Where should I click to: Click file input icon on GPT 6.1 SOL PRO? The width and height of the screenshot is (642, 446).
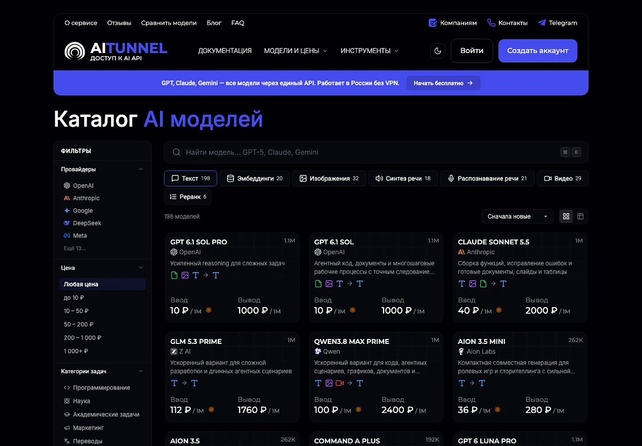point(174,275)
